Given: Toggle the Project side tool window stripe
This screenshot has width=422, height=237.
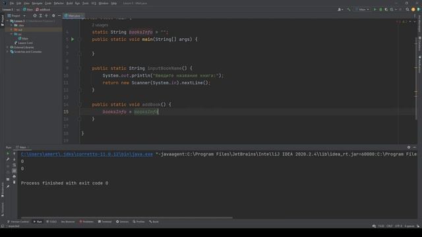Looking at the screenshot, I should [x=3, y=20].
